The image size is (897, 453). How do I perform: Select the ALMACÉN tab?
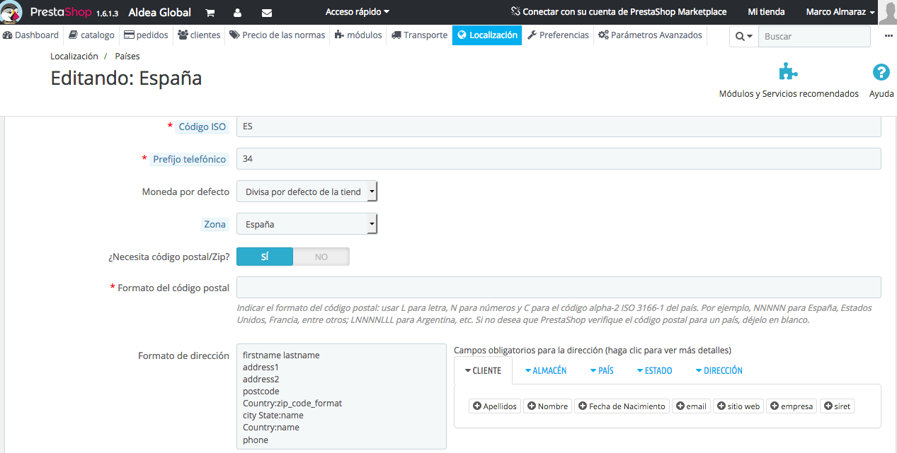point(545,370)
